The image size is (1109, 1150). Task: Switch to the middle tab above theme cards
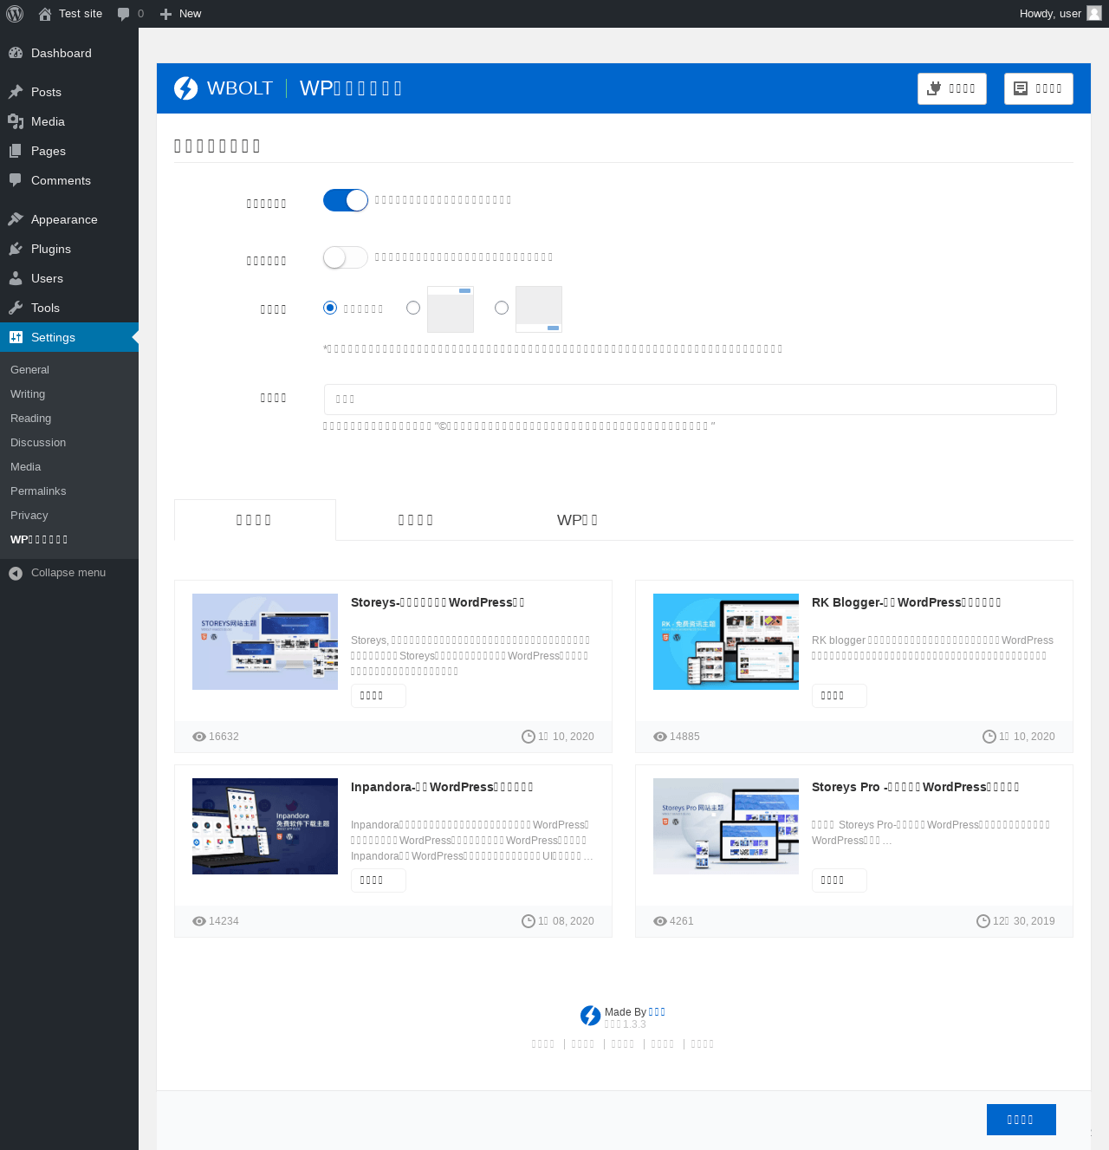click(x=416, y=520)
